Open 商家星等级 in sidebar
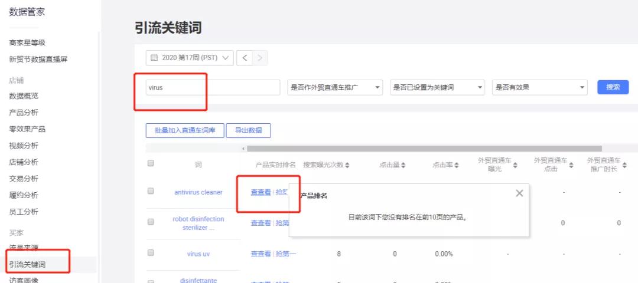 (27, 42)
